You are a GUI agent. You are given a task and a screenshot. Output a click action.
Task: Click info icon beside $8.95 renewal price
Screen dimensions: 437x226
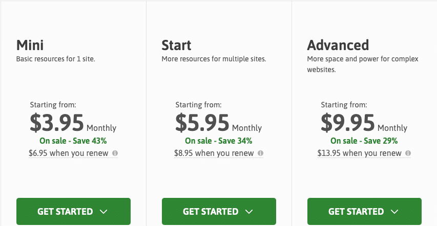pyautogui.click(x=260, y=153)
